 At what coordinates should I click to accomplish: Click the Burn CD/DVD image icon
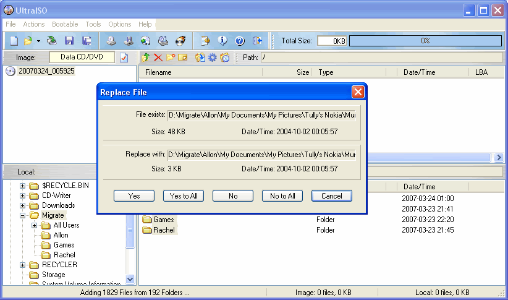tap(180, 41)
